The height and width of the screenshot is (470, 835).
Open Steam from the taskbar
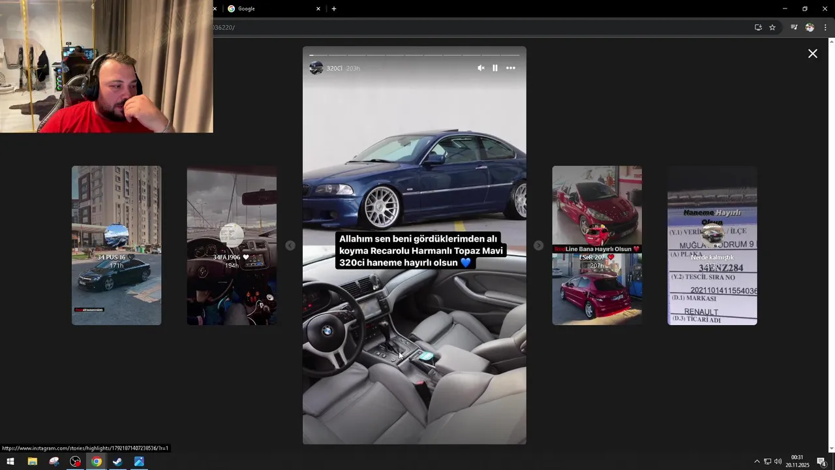(x=117, y=462)
